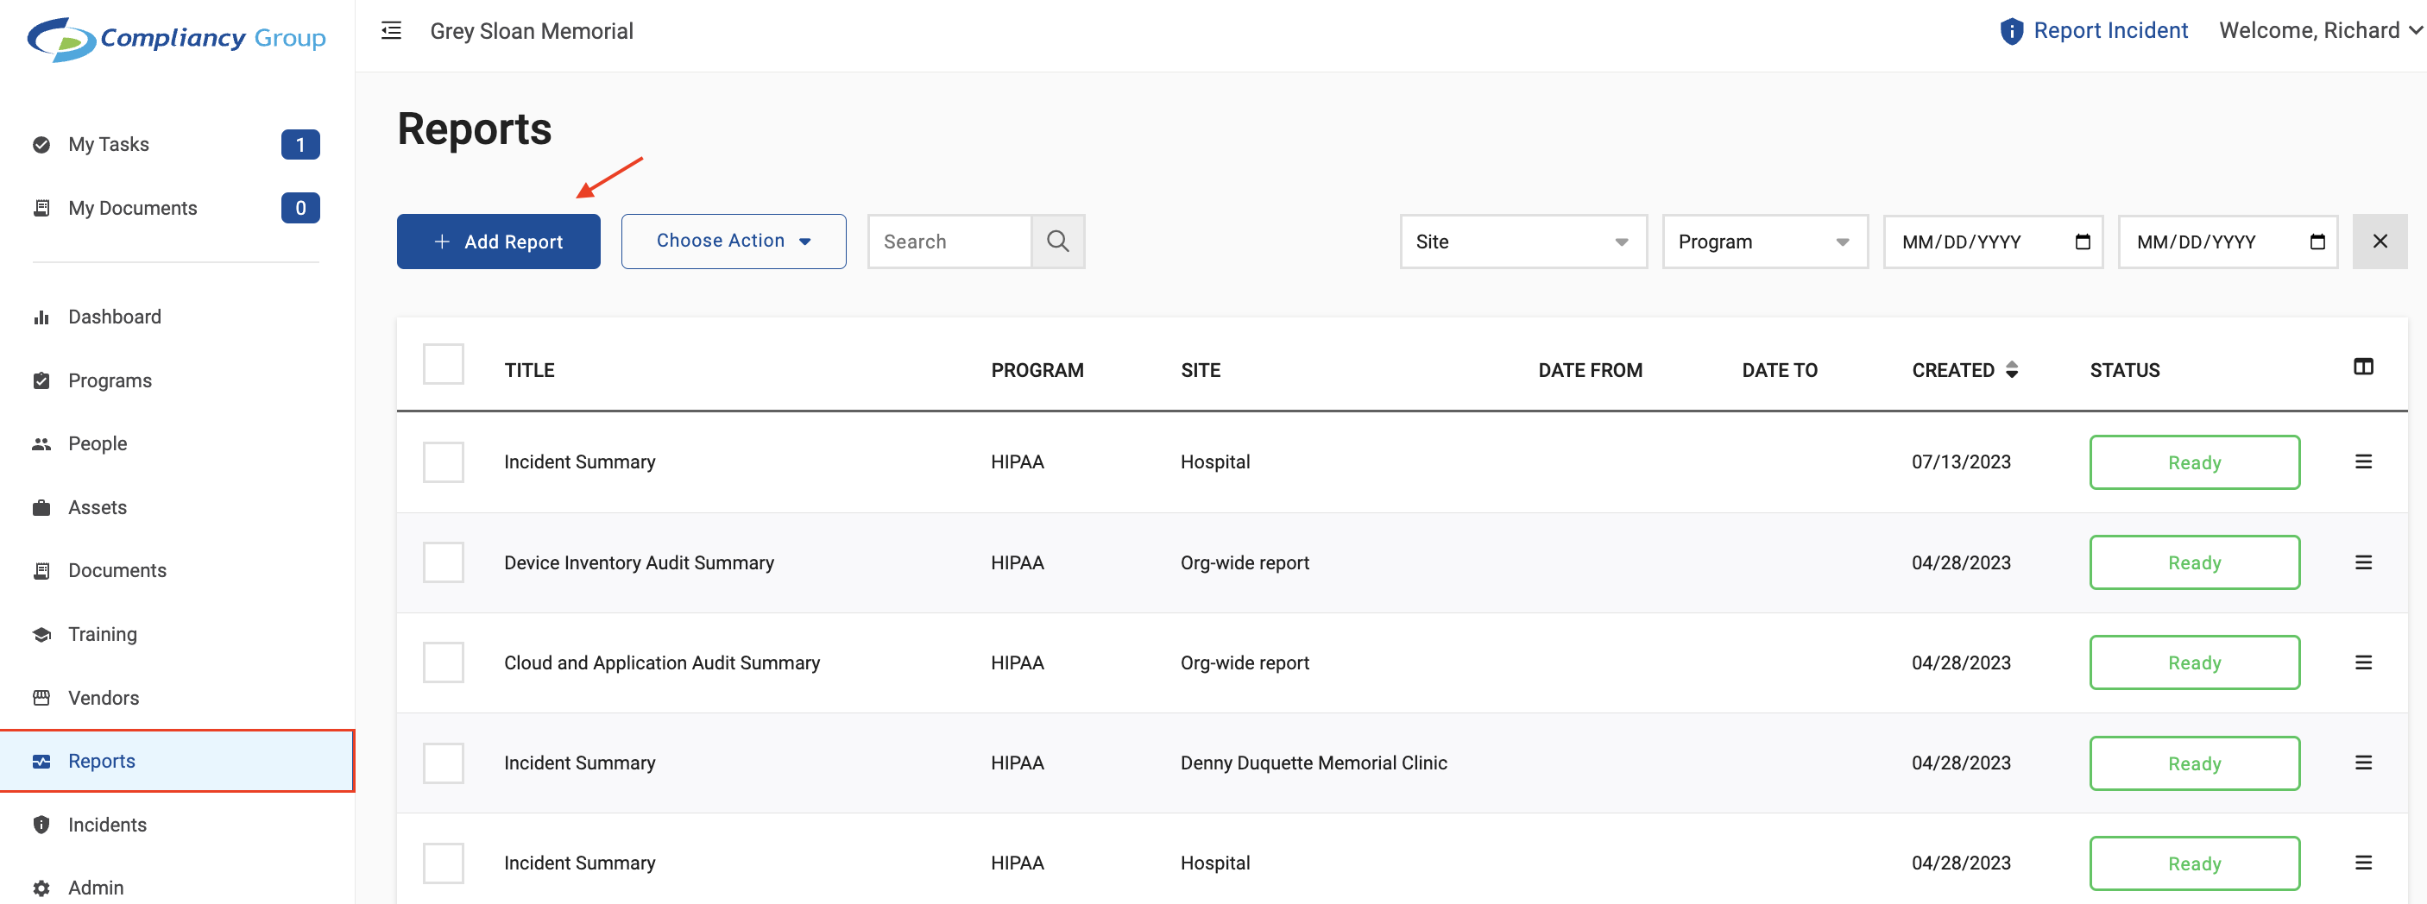Open row menu for Device Inventory Audit Summary
This screenshot has width=2427, height=904.
point(2363,562)
